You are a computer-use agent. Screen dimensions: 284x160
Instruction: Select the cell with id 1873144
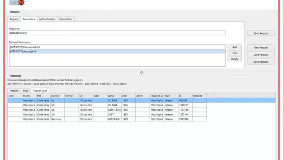coord(185,115)
